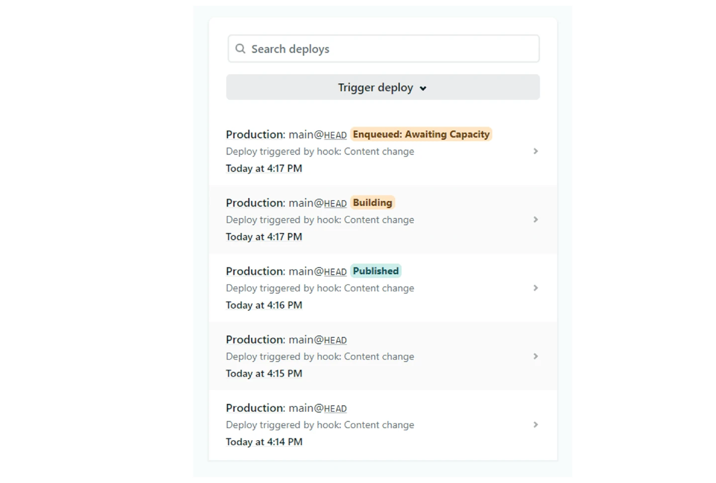The width and height of the screenshot is (716, 483).
Task: Open the Enqueued deploy chevron arrow
Action: [536, 151]
